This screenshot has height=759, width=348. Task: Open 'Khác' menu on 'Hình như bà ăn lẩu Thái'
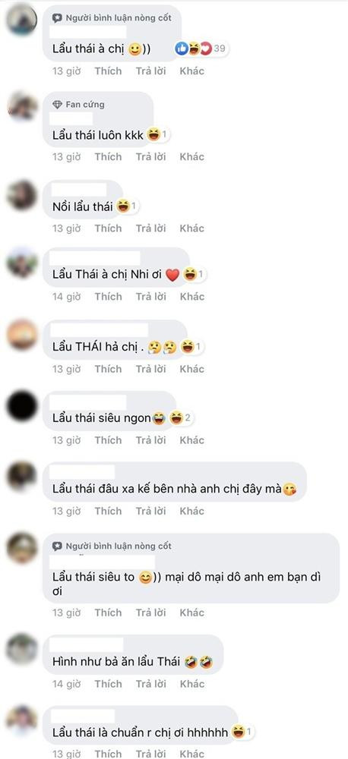point(192,684)
